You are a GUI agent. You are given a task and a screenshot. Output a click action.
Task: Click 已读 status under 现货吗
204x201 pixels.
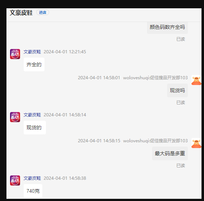tap(181, 102)
